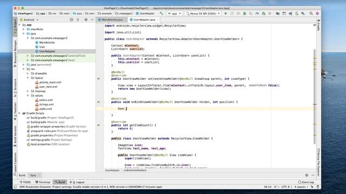This screenshot has width=346, height=194.
Task: Select the UserAdapter.java editor tab
Action: [x=144, y=19]
